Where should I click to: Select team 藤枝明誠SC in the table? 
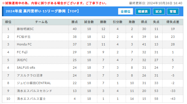point(25,29)
